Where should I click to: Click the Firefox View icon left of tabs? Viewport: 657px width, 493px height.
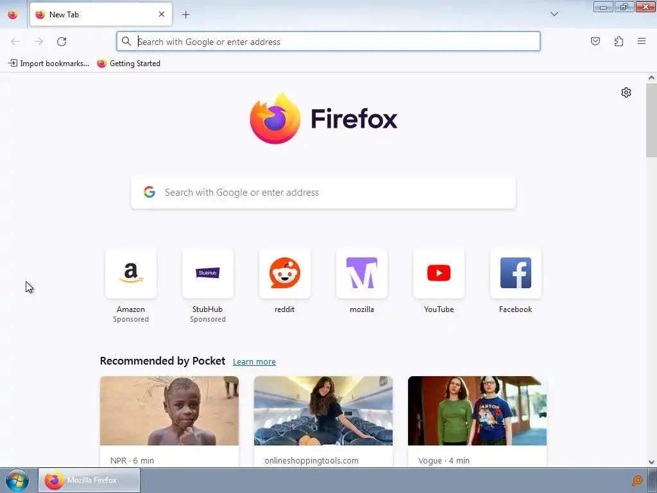tap(13, 15)
